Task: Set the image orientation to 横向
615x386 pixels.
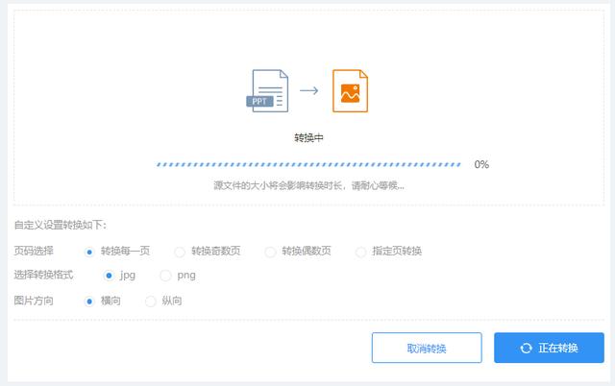Action: tap(90, 301)
